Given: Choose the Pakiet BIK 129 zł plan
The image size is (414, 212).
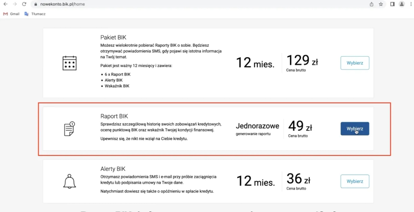Looking at the screenshot, I should coord(355,63).
